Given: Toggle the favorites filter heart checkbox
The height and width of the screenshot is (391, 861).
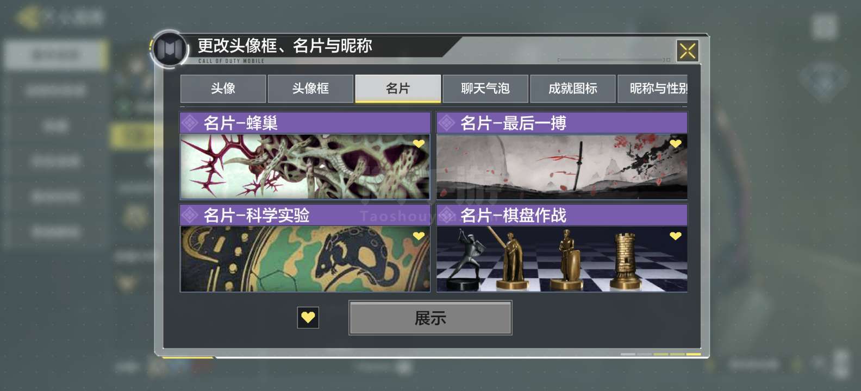Looking at the screenshot, I should (308, 318).
